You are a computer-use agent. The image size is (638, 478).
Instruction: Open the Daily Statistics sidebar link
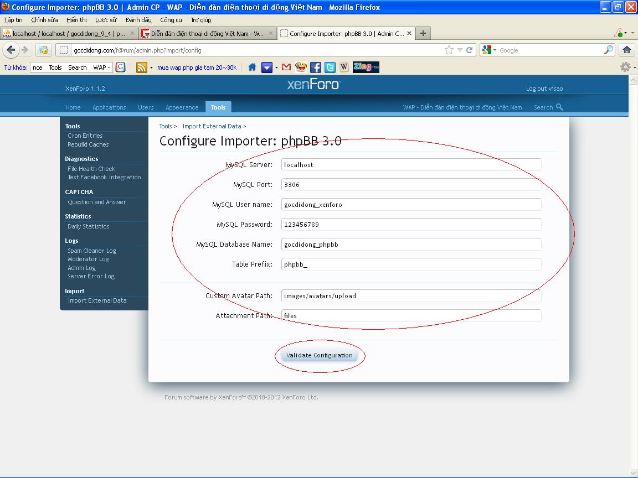[88, 226]
